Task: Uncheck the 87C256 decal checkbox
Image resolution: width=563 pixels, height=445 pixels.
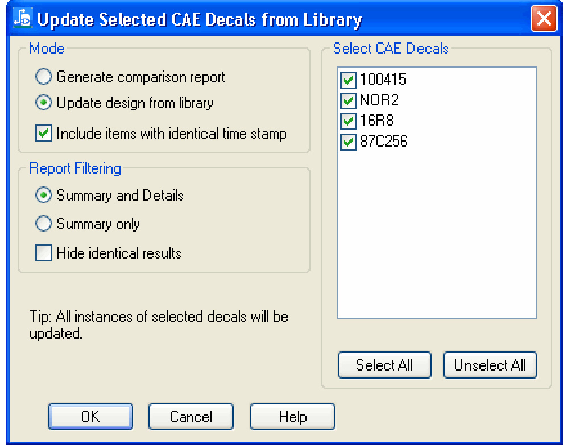Action: 348,142
